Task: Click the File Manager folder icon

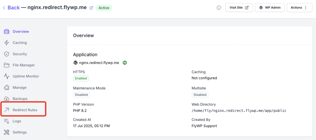Action: [7, 65]
